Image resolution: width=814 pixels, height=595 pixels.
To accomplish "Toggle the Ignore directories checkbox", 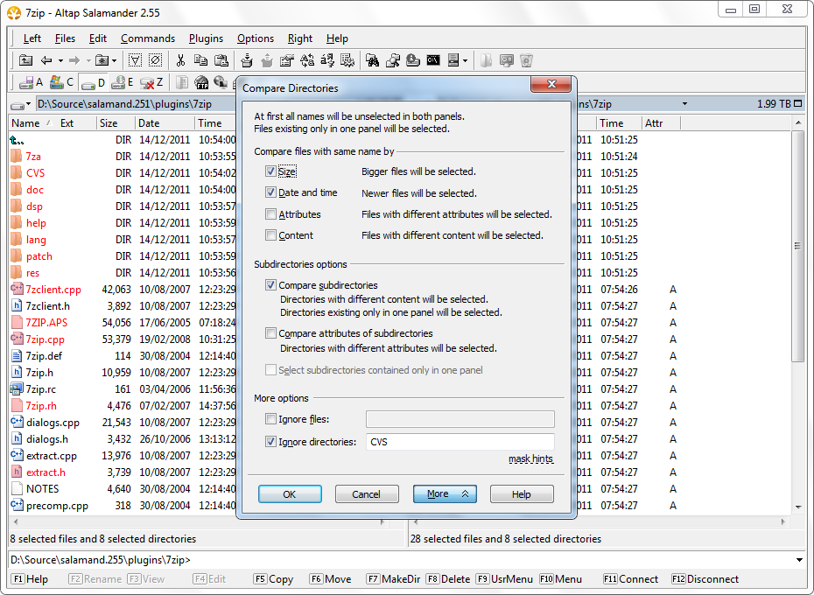I will (270, 441).
